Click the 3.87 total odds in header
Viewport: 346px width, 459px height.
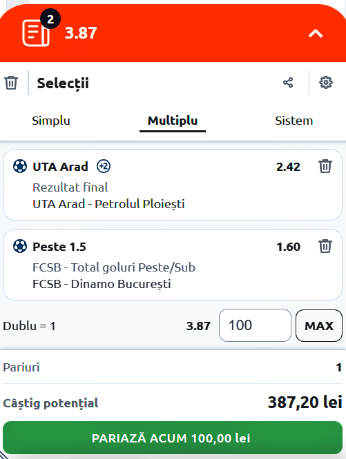(x=81, y=33)
